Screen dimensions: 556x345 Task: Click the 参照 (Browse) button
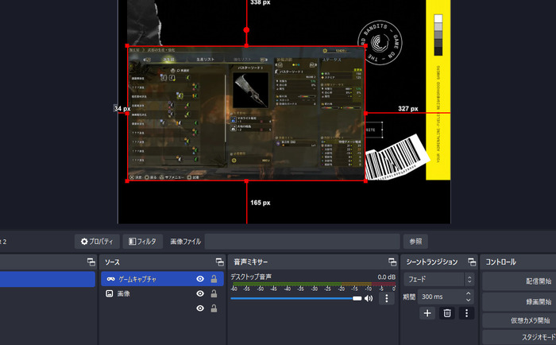pos(416,241)
